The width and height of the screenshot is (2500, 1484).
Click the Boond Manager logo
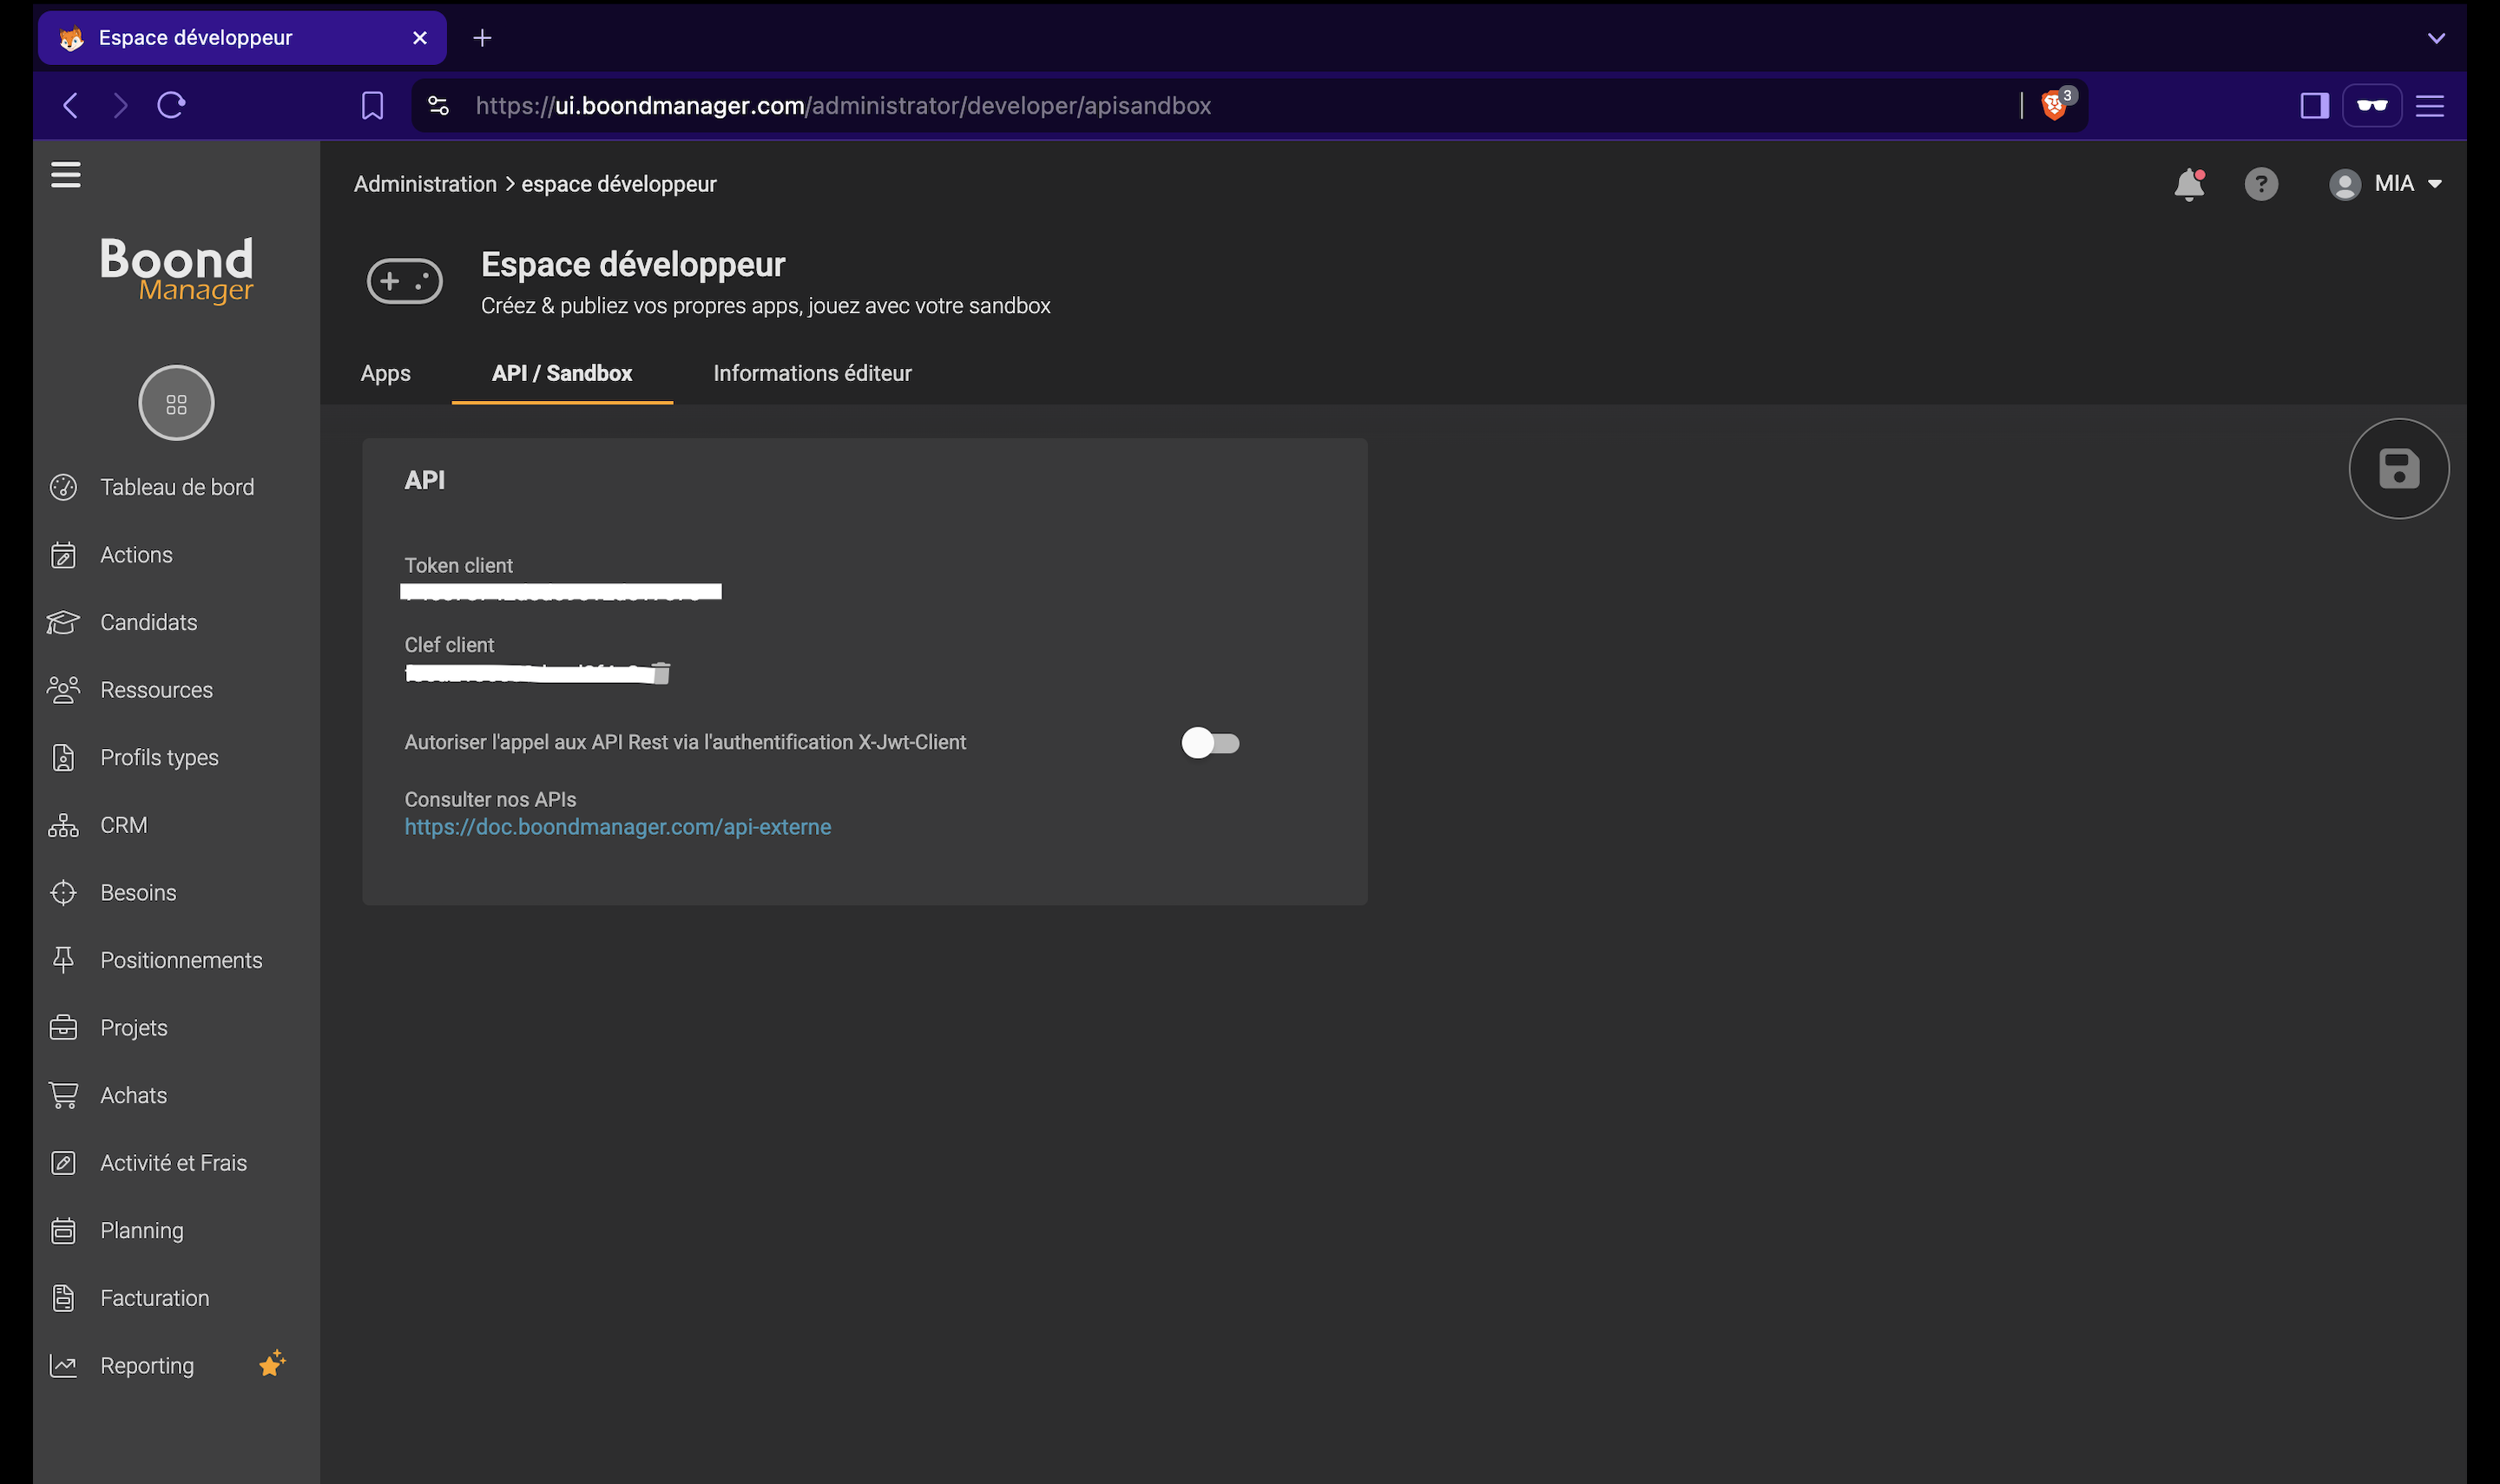pyautogui.click(x=177, y=270)
